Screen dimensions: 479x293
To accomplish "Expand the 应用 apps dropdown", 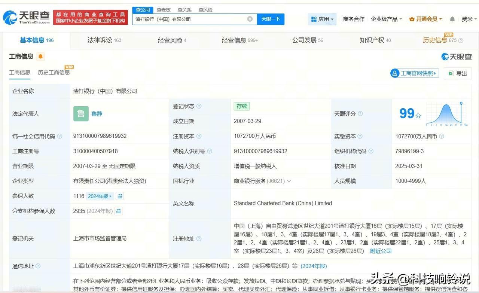I will (322, 19).
